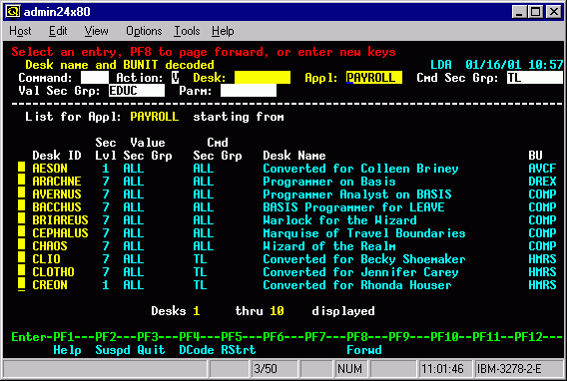Click desk ID CEPHALUS
Screen dimensions: 567x381
coord(60,233)
